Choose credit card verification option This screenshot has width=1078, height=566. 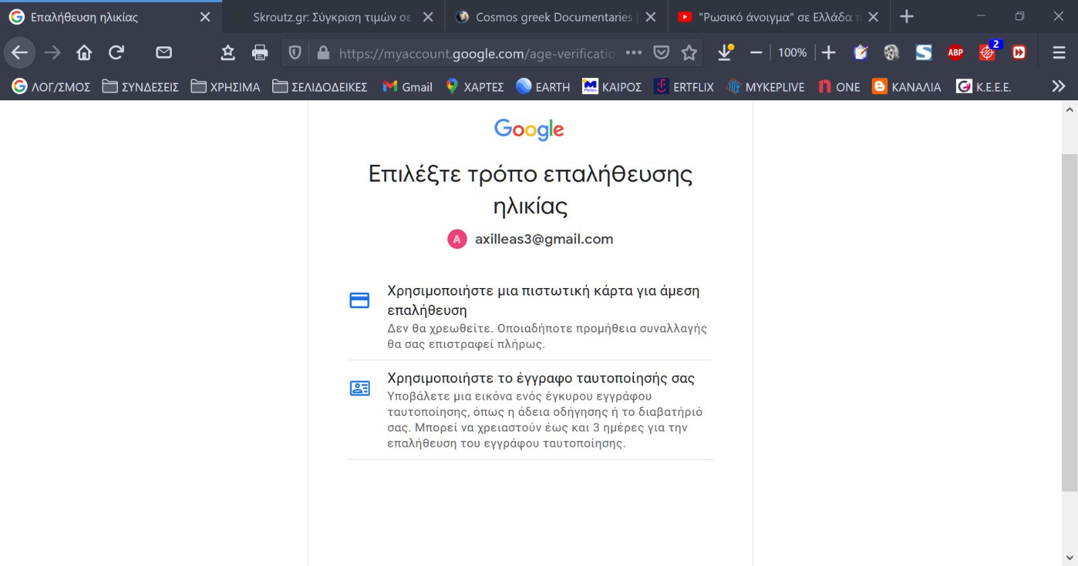pos(530,317)
